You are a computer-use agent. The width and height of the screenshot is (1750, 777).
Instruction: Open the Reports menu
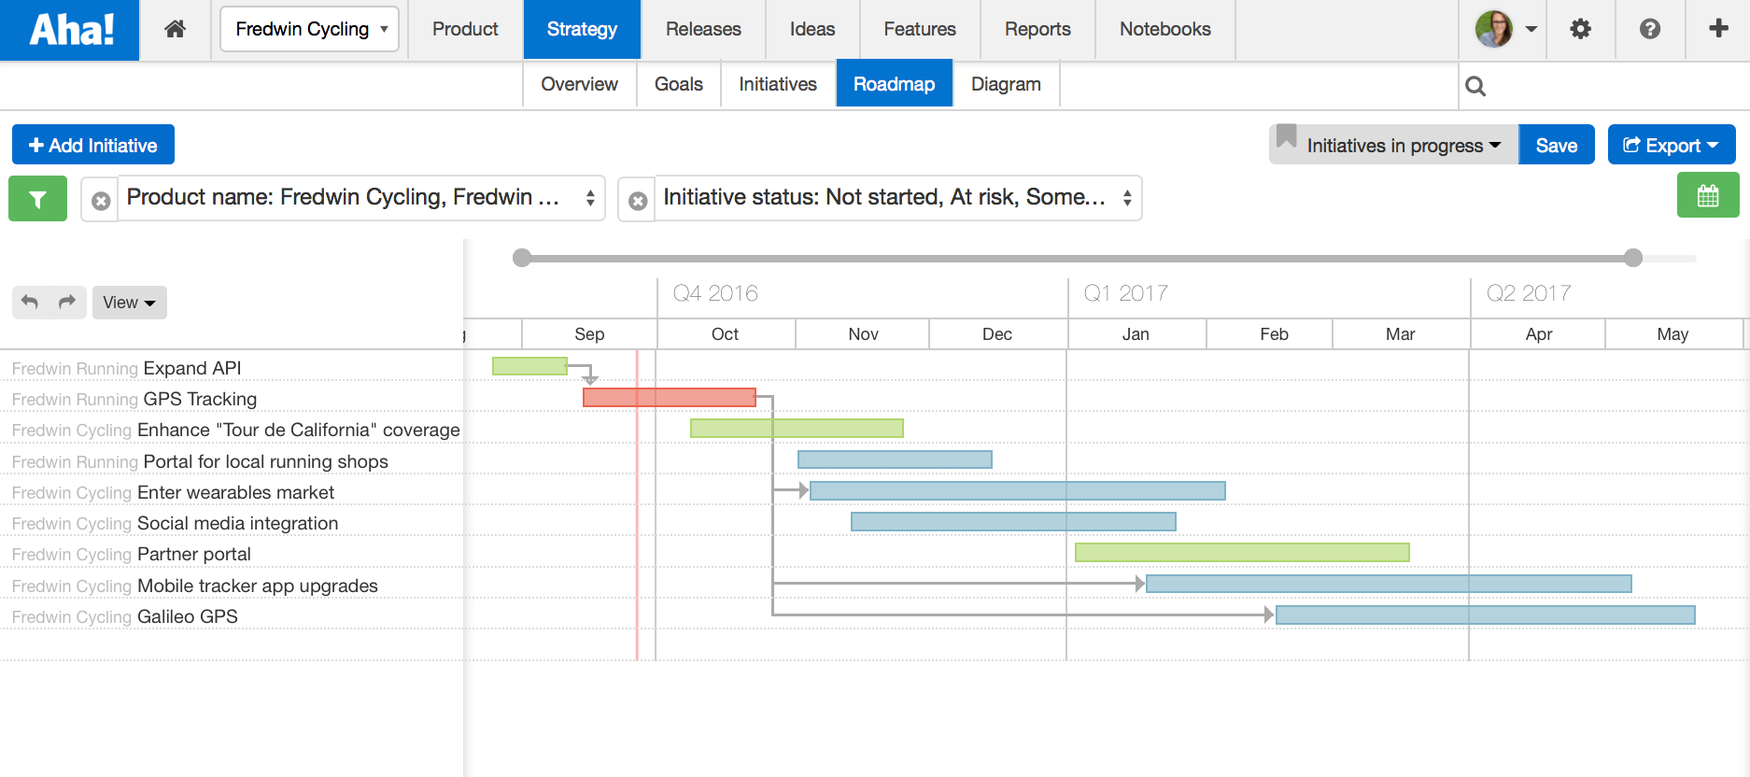point(1037,29)
